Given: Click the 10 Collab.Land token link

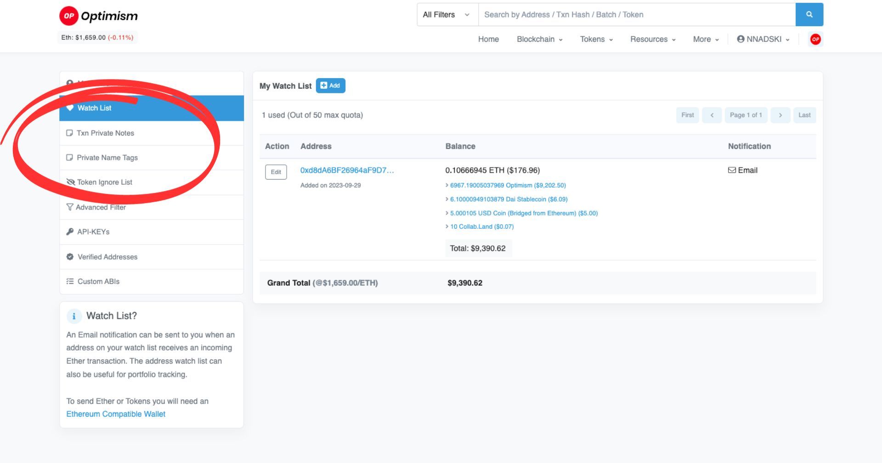Looking at the screenshot, I should 482,227.
